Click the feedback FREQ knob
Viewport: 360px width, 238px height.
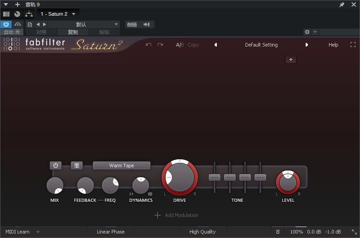click(110, 185)
